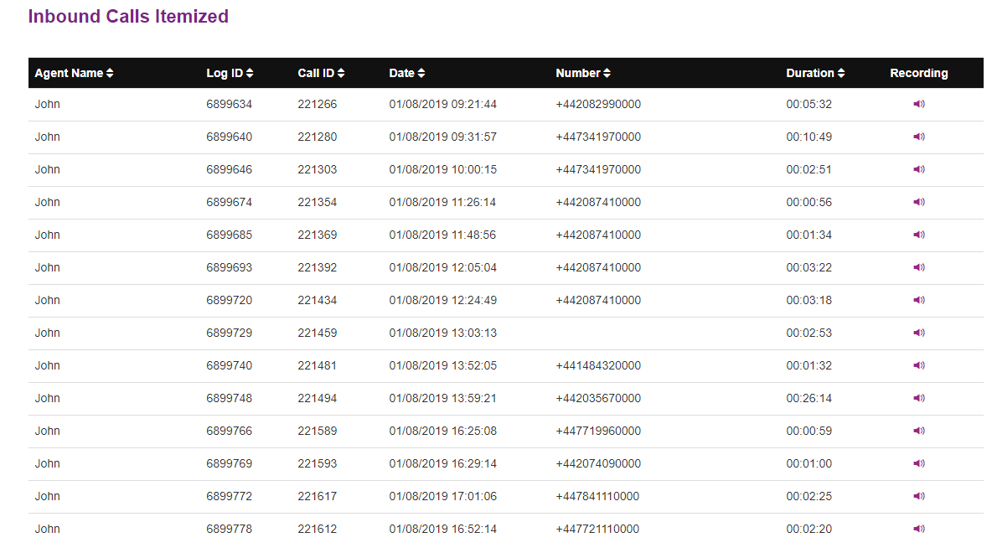Click duration 00:05:32
The image size is (992, 553).
coord(809,105)
